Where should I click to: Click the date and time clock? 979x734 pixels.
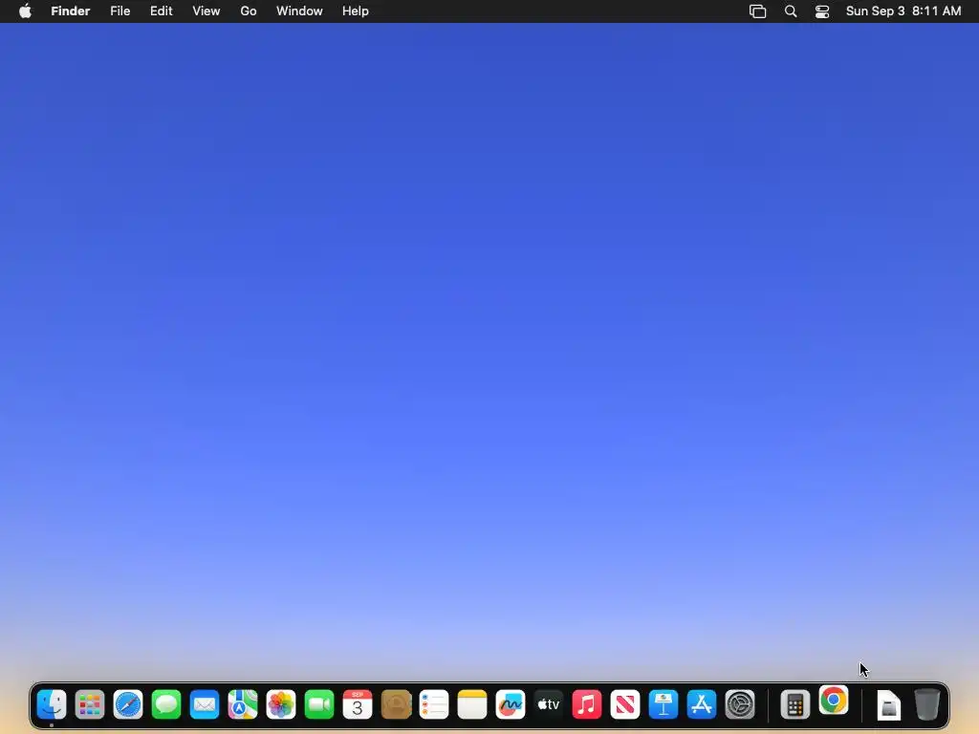[903, 11]
